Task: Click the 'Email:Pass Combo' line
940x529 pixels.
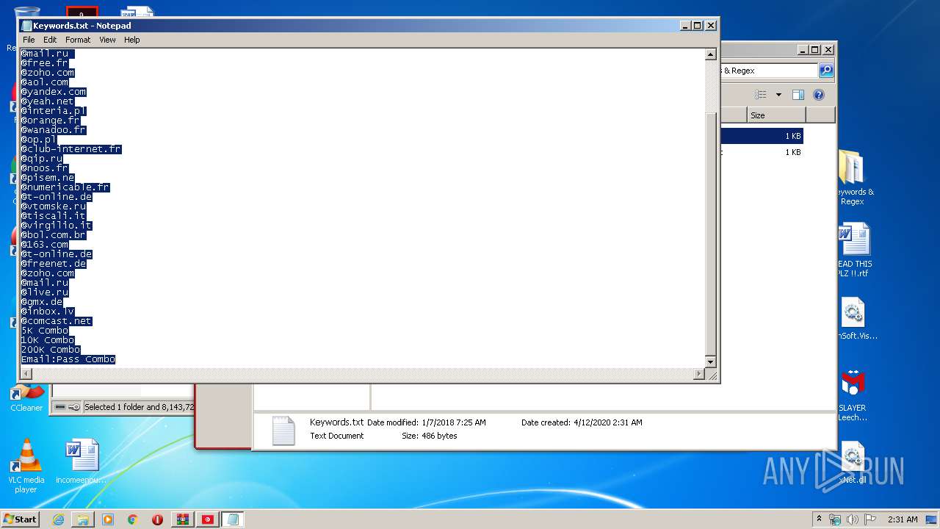Action: pos(68,359)
